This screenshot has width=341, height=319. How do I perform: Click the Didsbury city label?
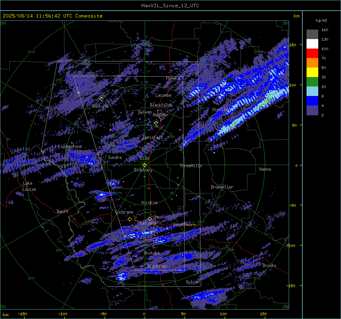point(143,170)
